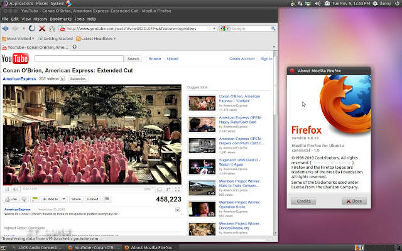Open a new tab with the plus icon
402x251 pixels.
74,47
